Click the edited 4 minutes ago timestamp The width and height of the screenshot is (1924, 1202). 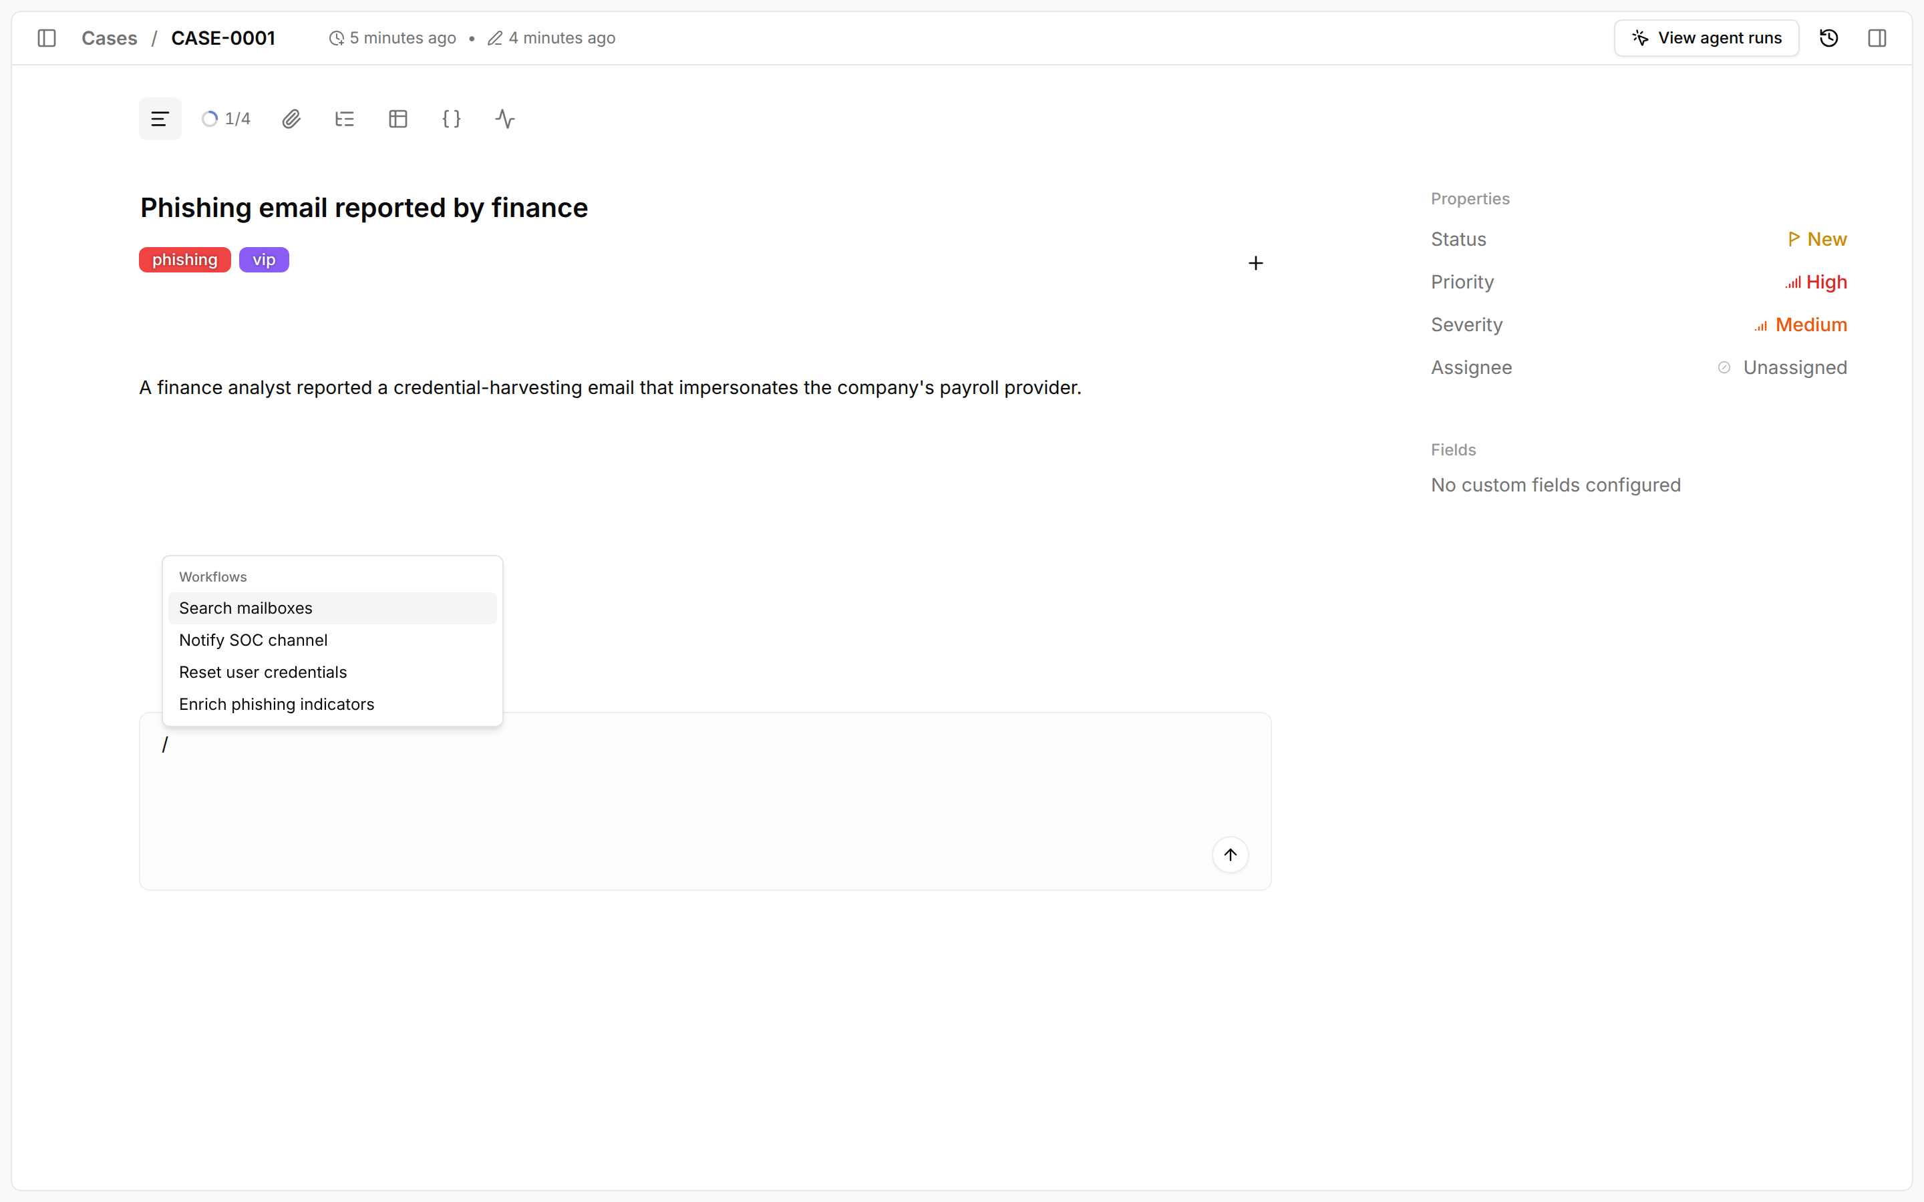click(x=551, y=38)
